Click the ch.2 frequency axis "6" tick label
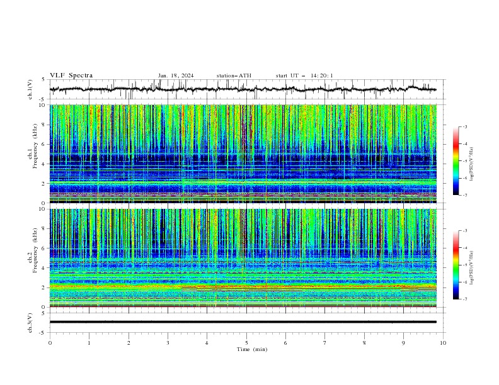 click(x=43, y=248)
